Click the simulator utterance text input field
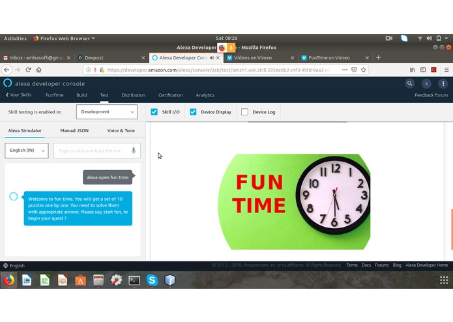The height and width of the screenshot is (322, 453). [x=96, y=151]
